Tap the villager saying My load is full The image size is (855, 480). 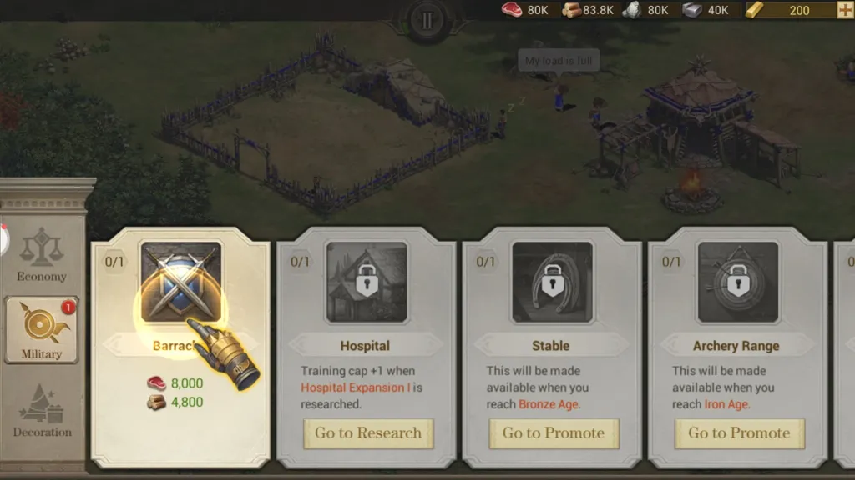pyautogui.click(x=559, y=98)
